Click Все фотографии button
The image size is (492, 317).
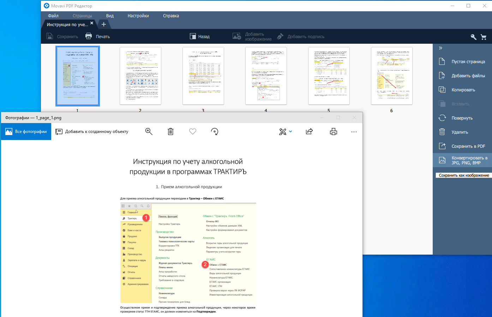(26, 132)
